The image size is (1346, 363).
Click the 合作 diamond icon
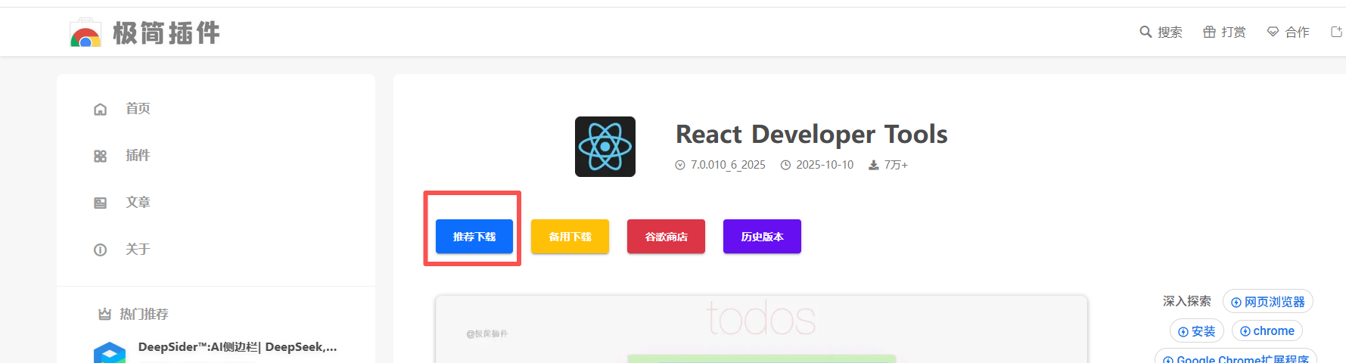(x=1273, y=32)
